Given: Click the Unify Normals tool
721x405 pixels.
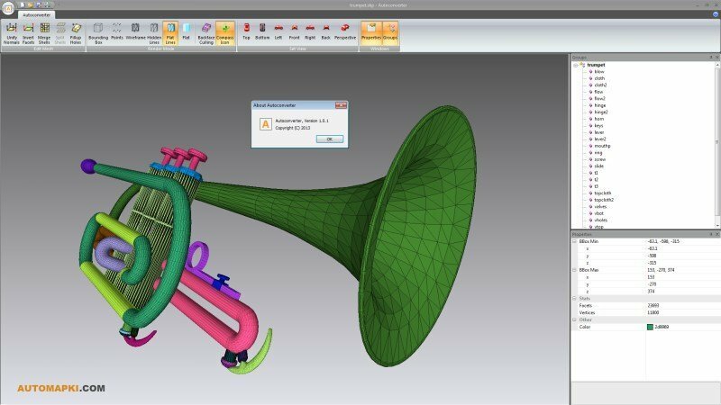Looking at the screenshot, I should click(12, 33).
